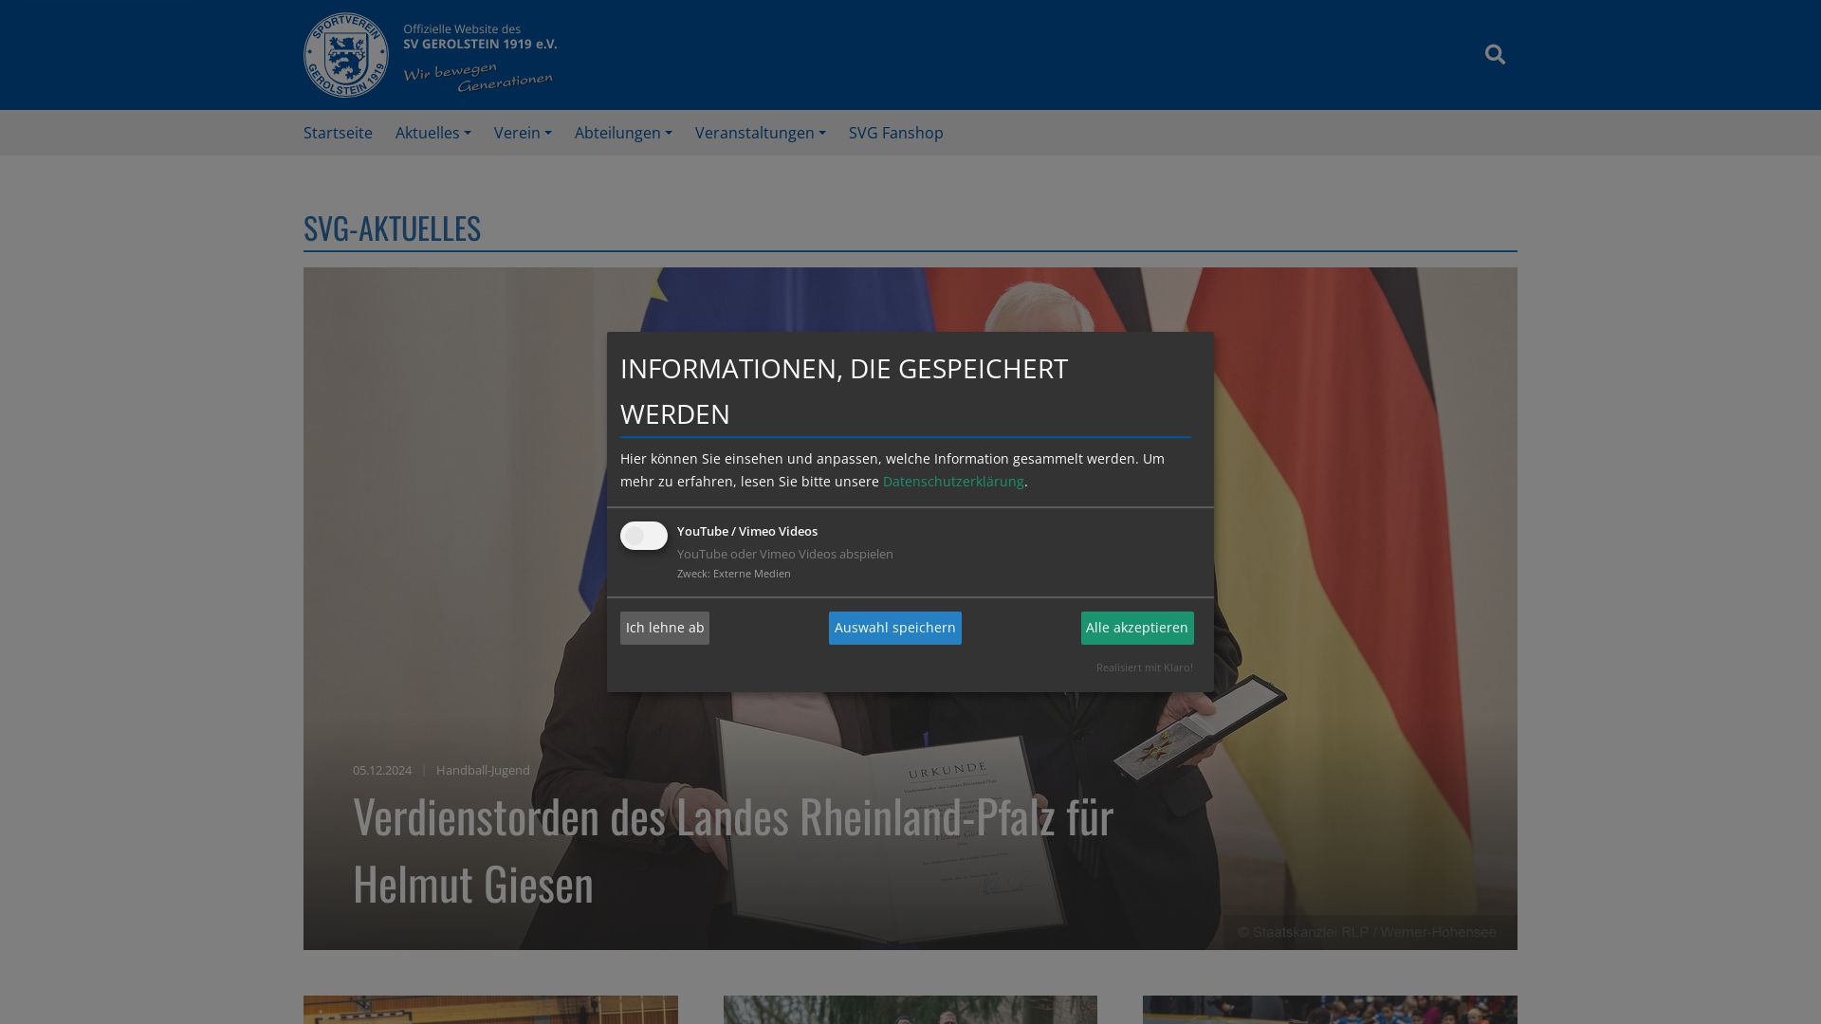Expand the Abteilungen dropdown menu
This screenshot has width=1821, height=1024.
pyautogui.click(x=623, y=133)
